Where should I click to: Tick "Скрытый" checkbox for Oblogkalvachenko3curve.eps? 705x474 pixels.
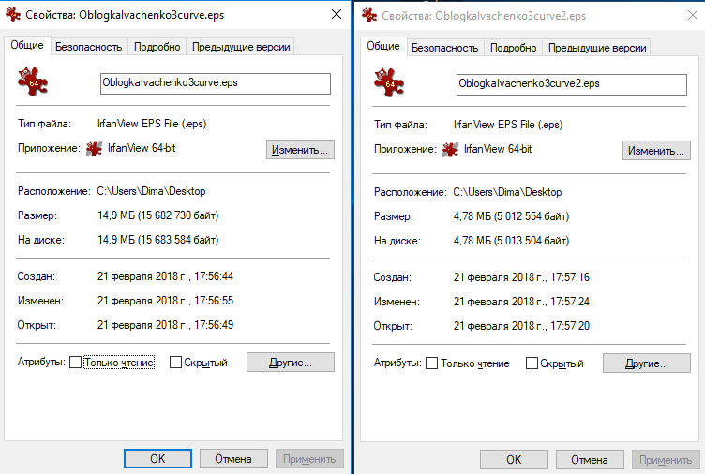175,363
